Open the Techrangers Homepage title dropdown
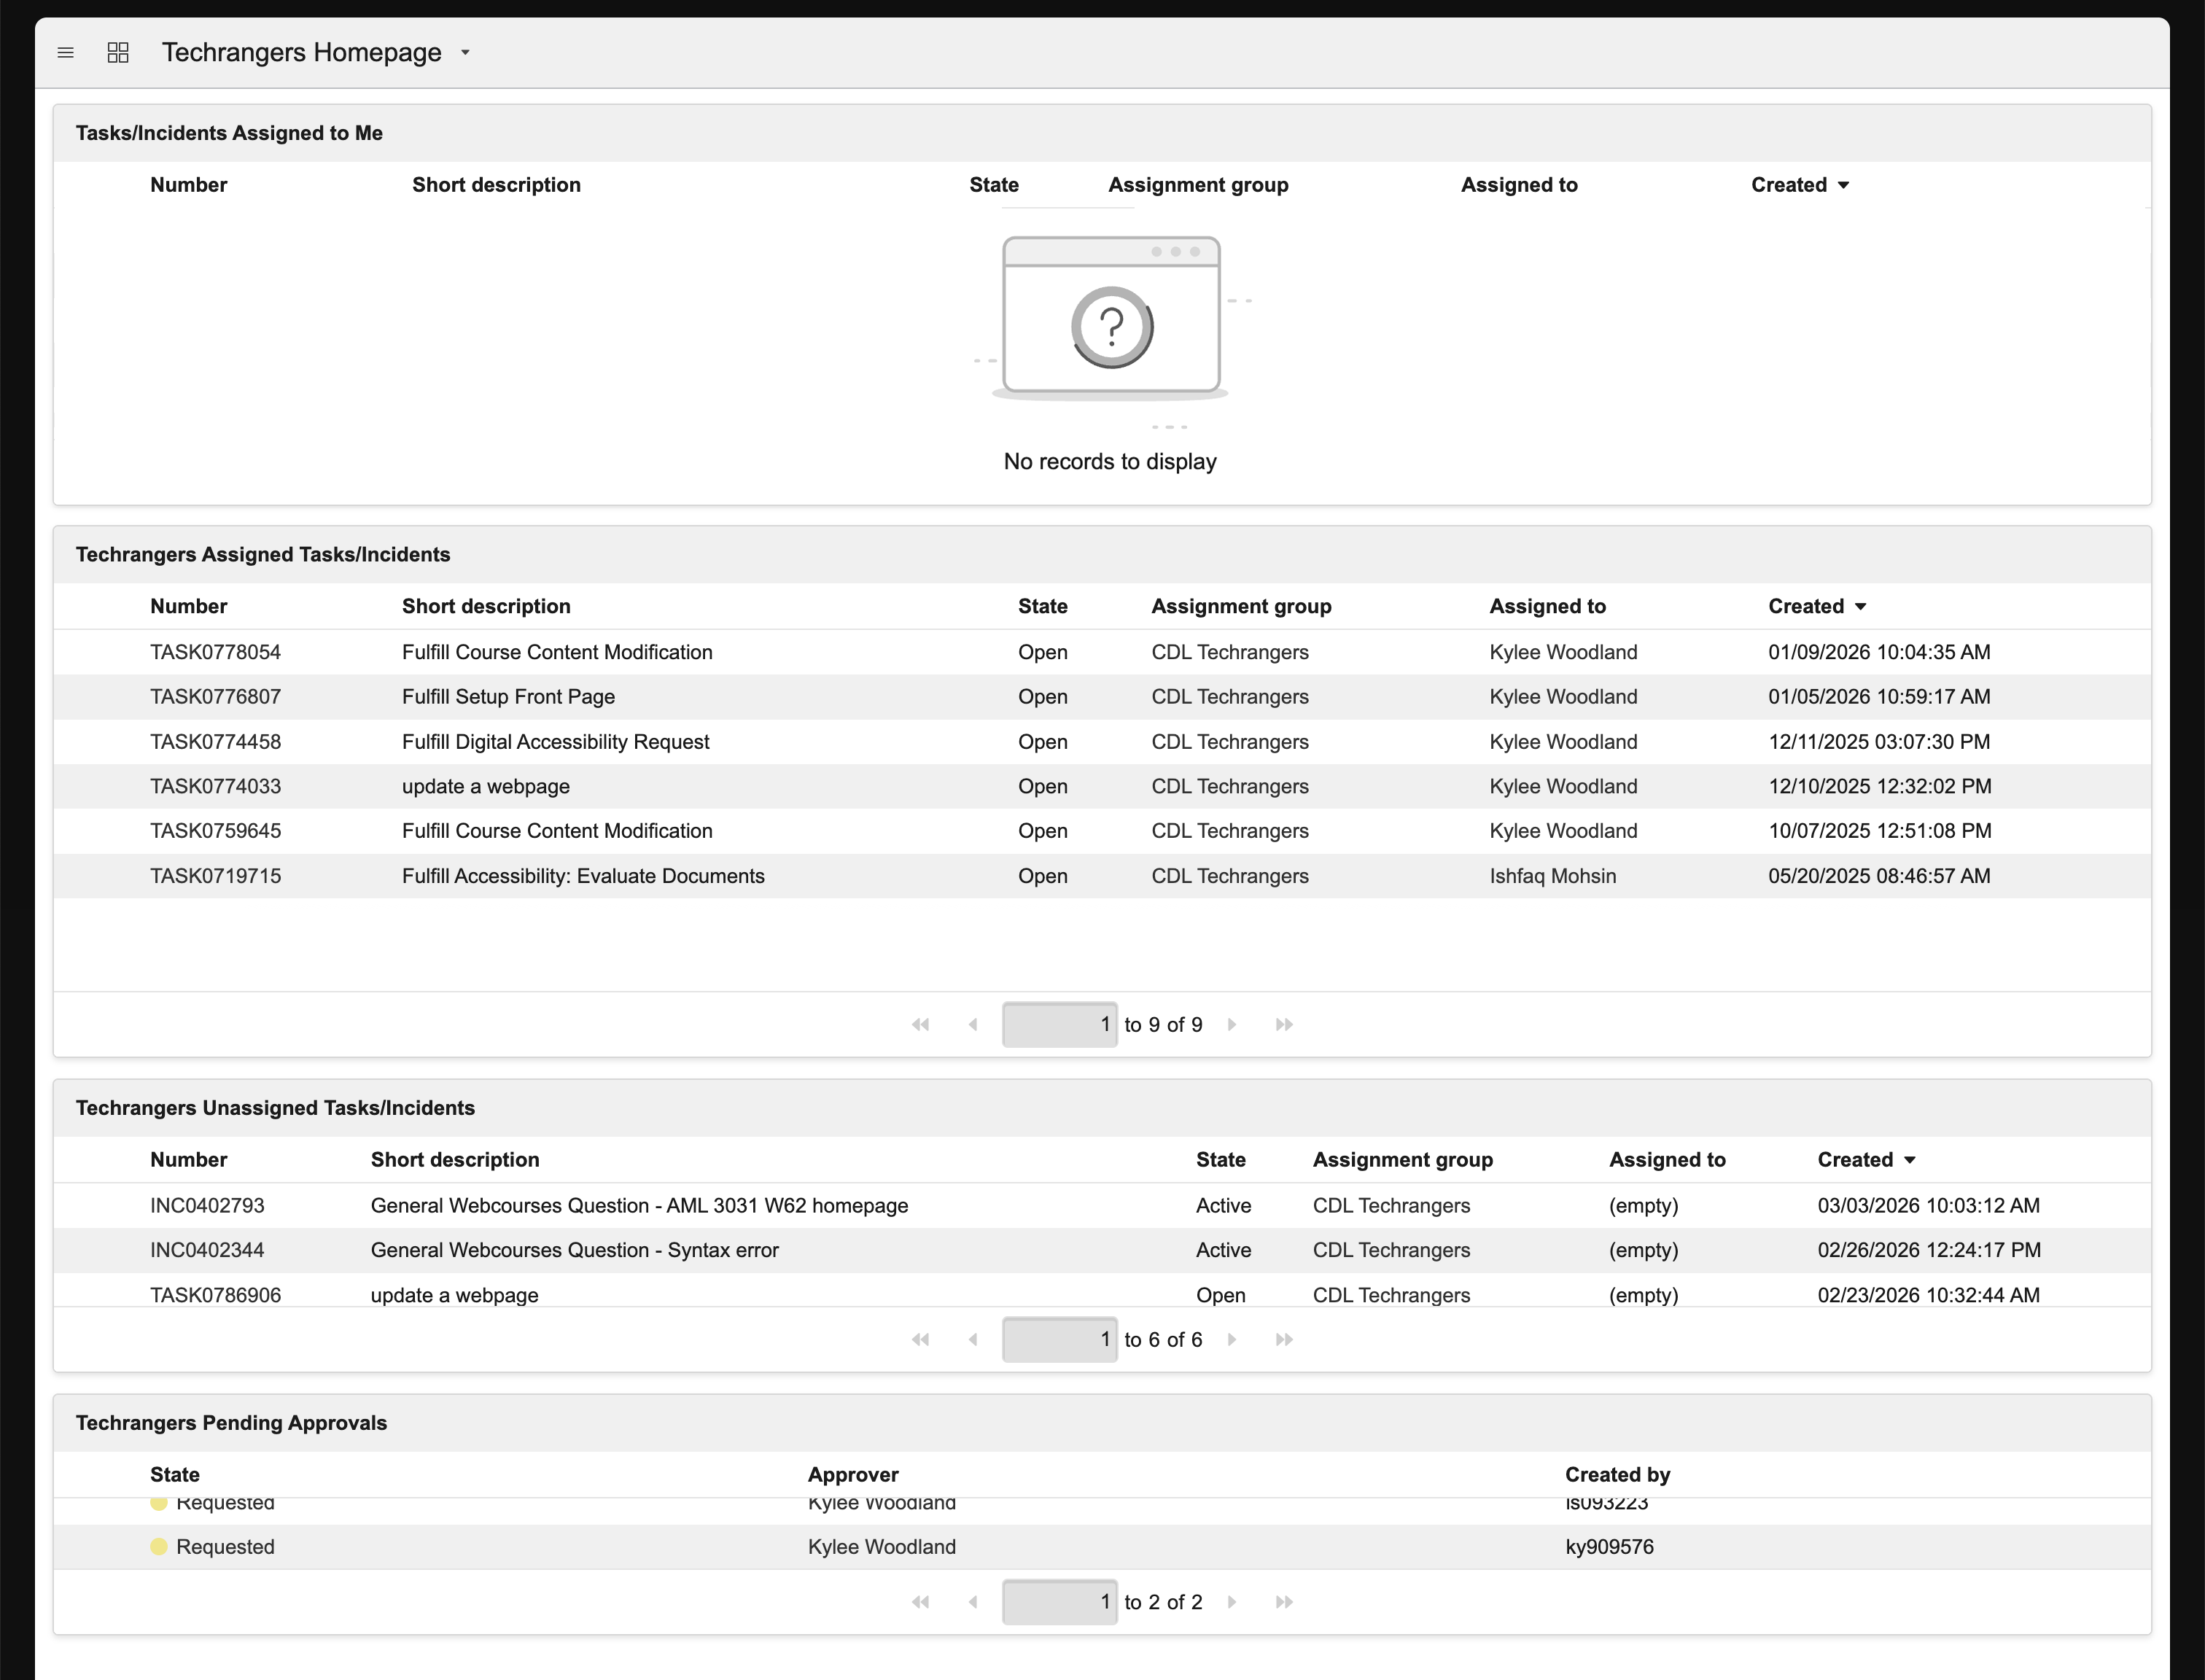 click(465, 52)
